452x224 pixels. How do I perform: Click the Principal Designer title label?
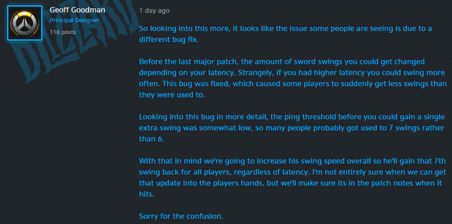pyautogui.click(x=74, y=20)
